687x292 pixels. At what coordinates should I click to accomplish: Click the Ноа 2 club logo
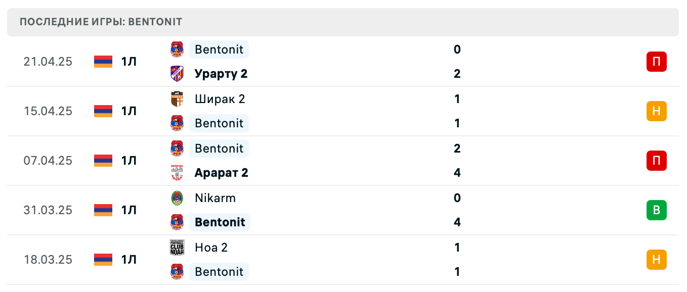(x=177, y=248)
